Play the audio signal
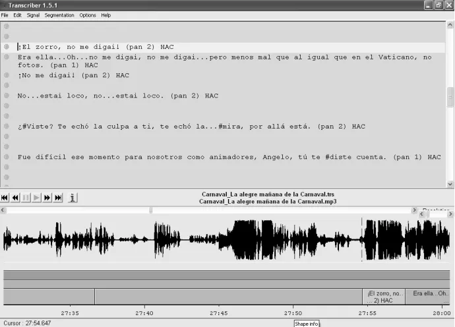 click(x=36, y=198)
